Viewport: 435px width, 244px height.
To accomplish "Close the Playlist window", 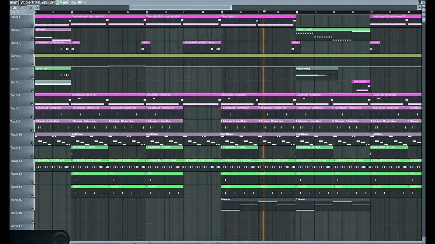I will 424,2.
